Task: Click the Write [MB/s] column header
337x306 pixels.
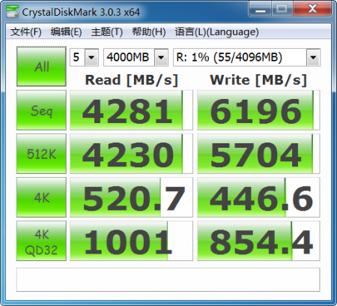Action: (258, 80)
